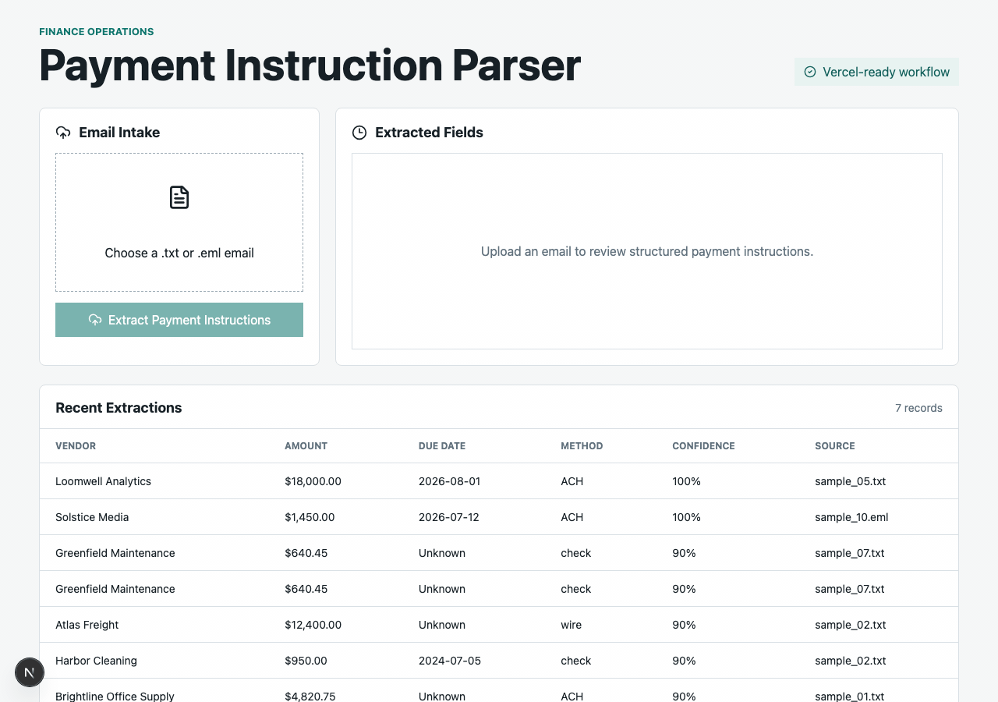Click 100% confidence in Solstice Media row
This screenshot has width=998, height=702.
click(x=686, y=517)
